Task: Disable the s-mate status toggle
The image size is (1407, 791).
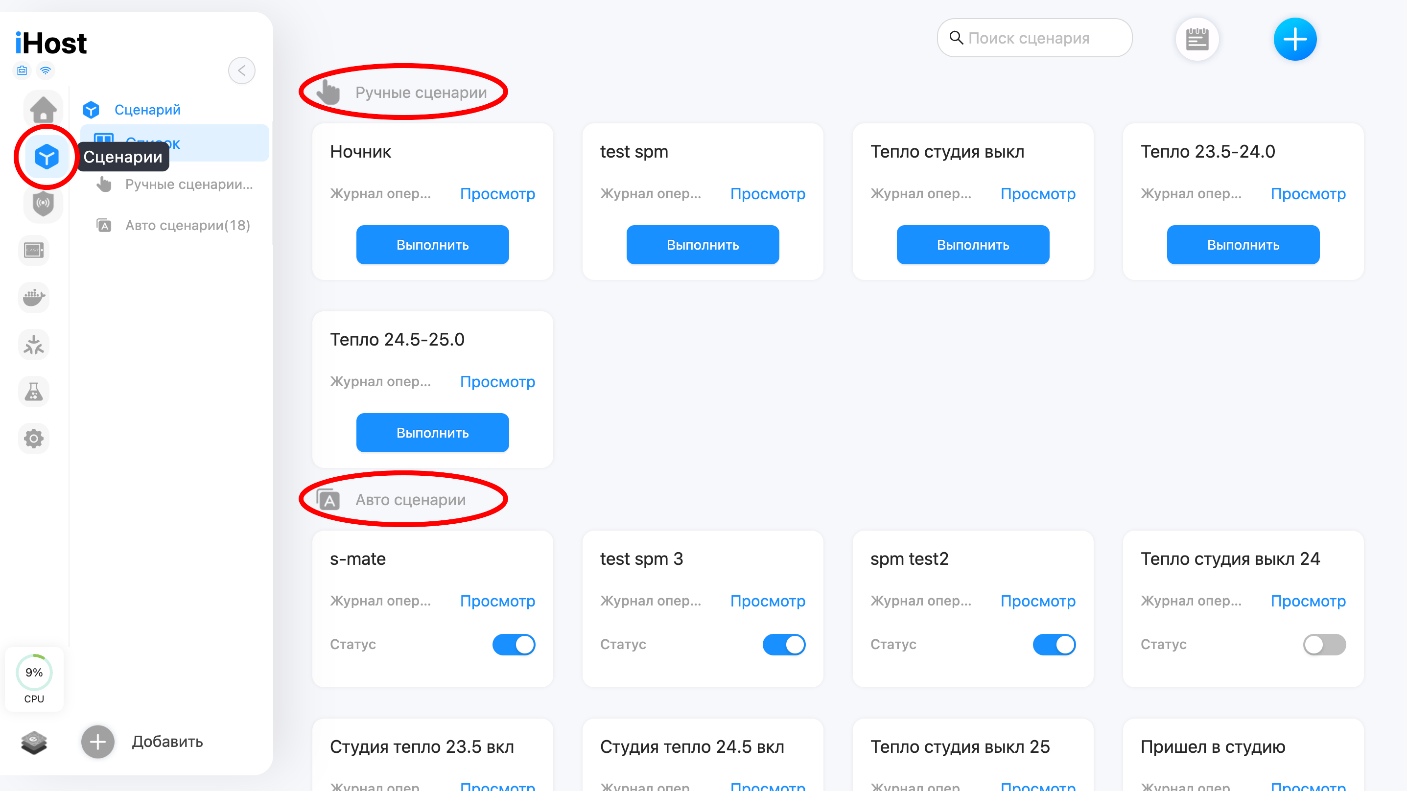Action: (514, 645)
